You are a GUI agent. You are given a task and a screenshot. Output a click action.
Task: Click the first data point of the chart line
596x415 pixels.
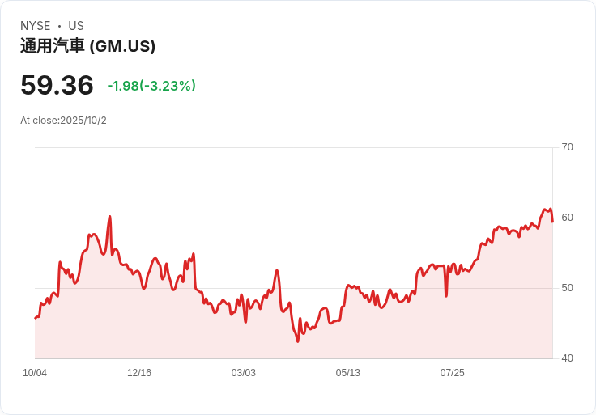36,318
